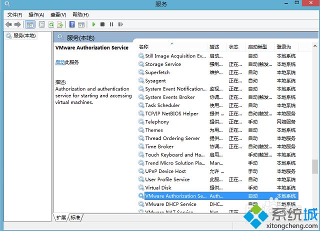The image size is (320, 231).
Task: Select System Event Notification service row
Action: [218, 89]
